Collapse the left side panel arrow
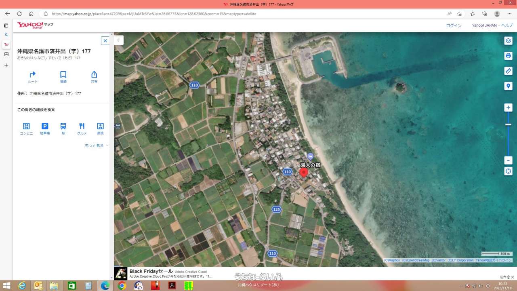 [x=118, y=40]
